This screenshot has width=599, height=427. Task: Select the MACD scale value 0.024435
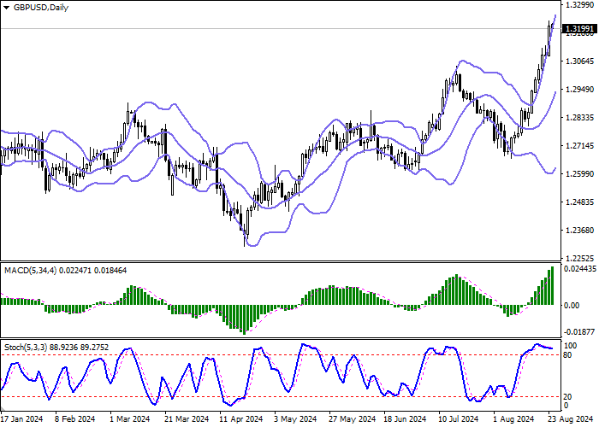coord(580,269)
